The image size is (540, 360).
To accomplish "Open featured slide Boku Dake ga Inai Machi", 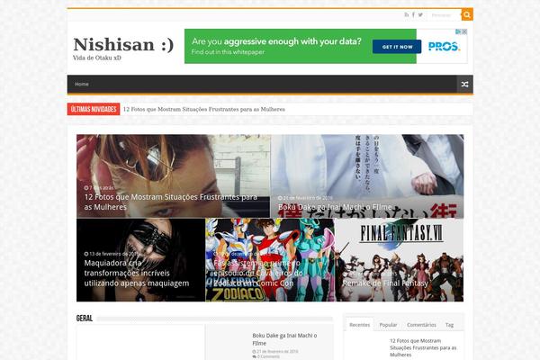I will pos(367,176).
